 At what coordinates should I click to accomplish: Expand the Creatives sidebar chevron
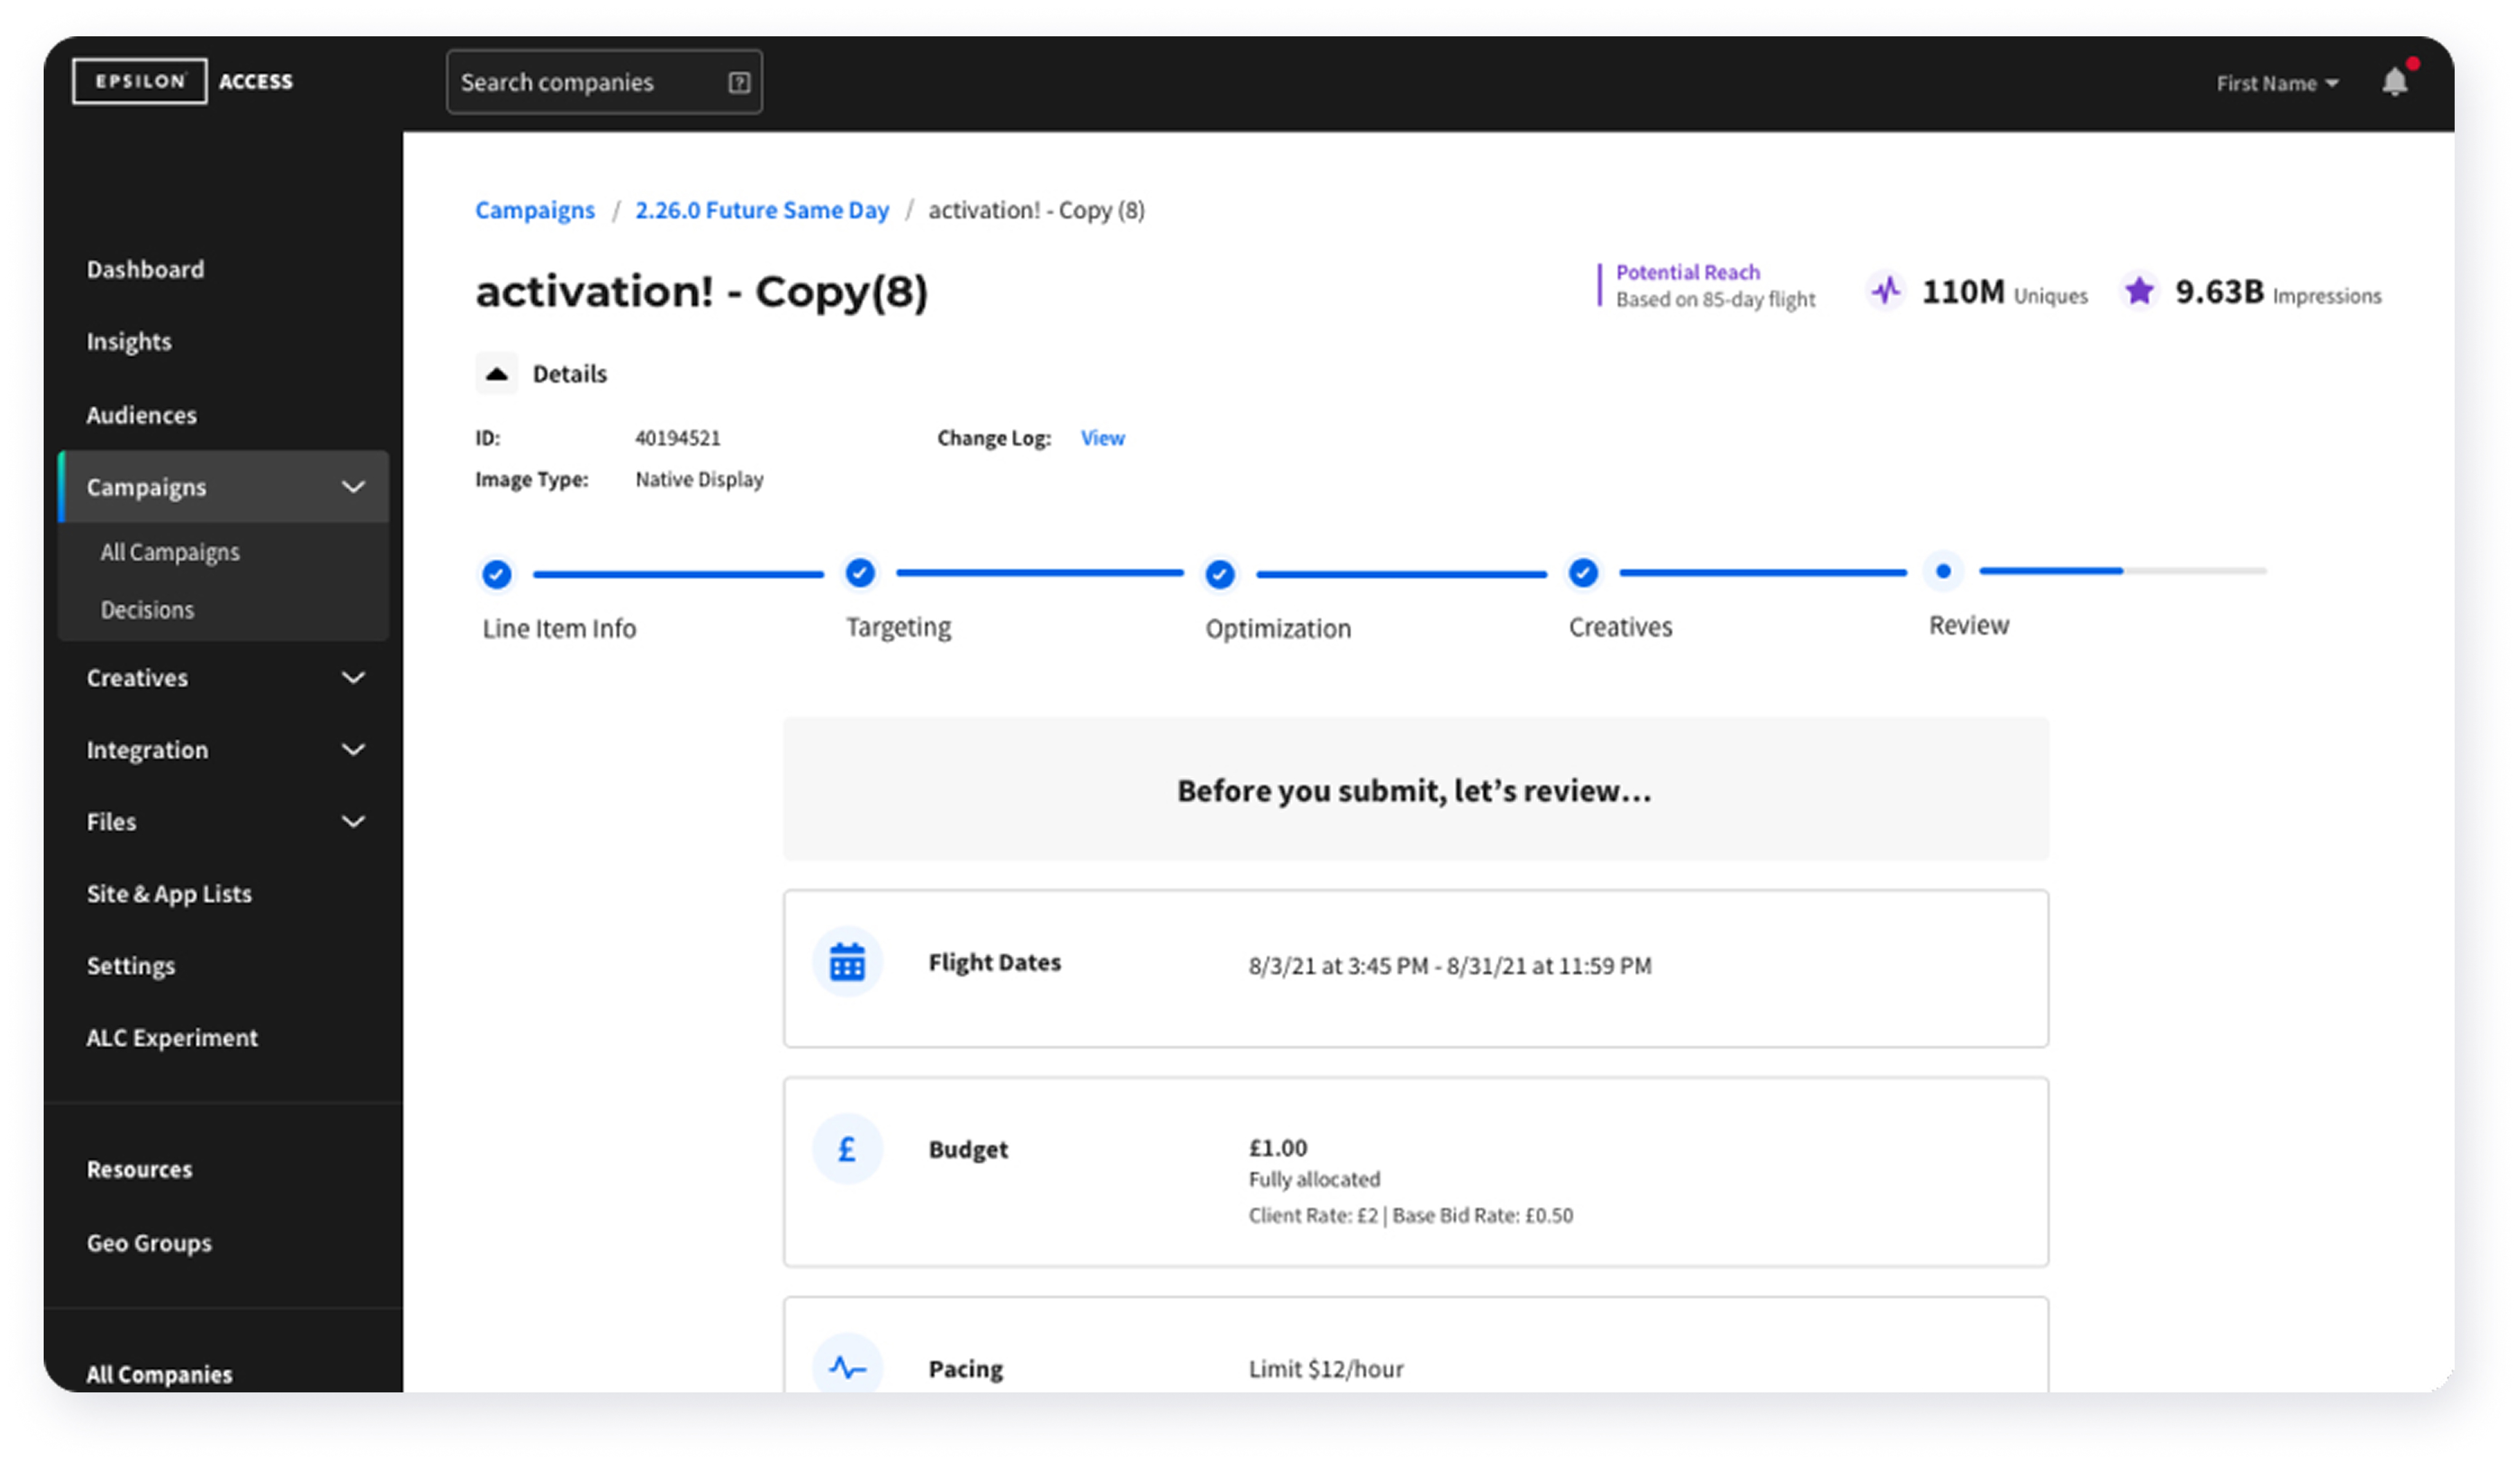click(x=353, y=678)
